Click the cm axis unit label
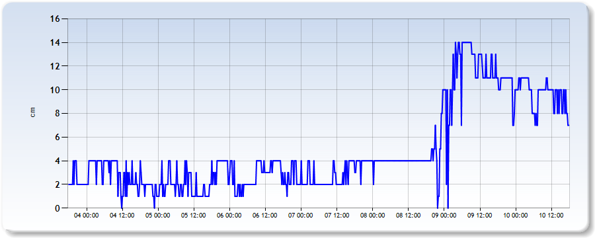The width and height of the screenshot is (595, 238). [32, 112]
